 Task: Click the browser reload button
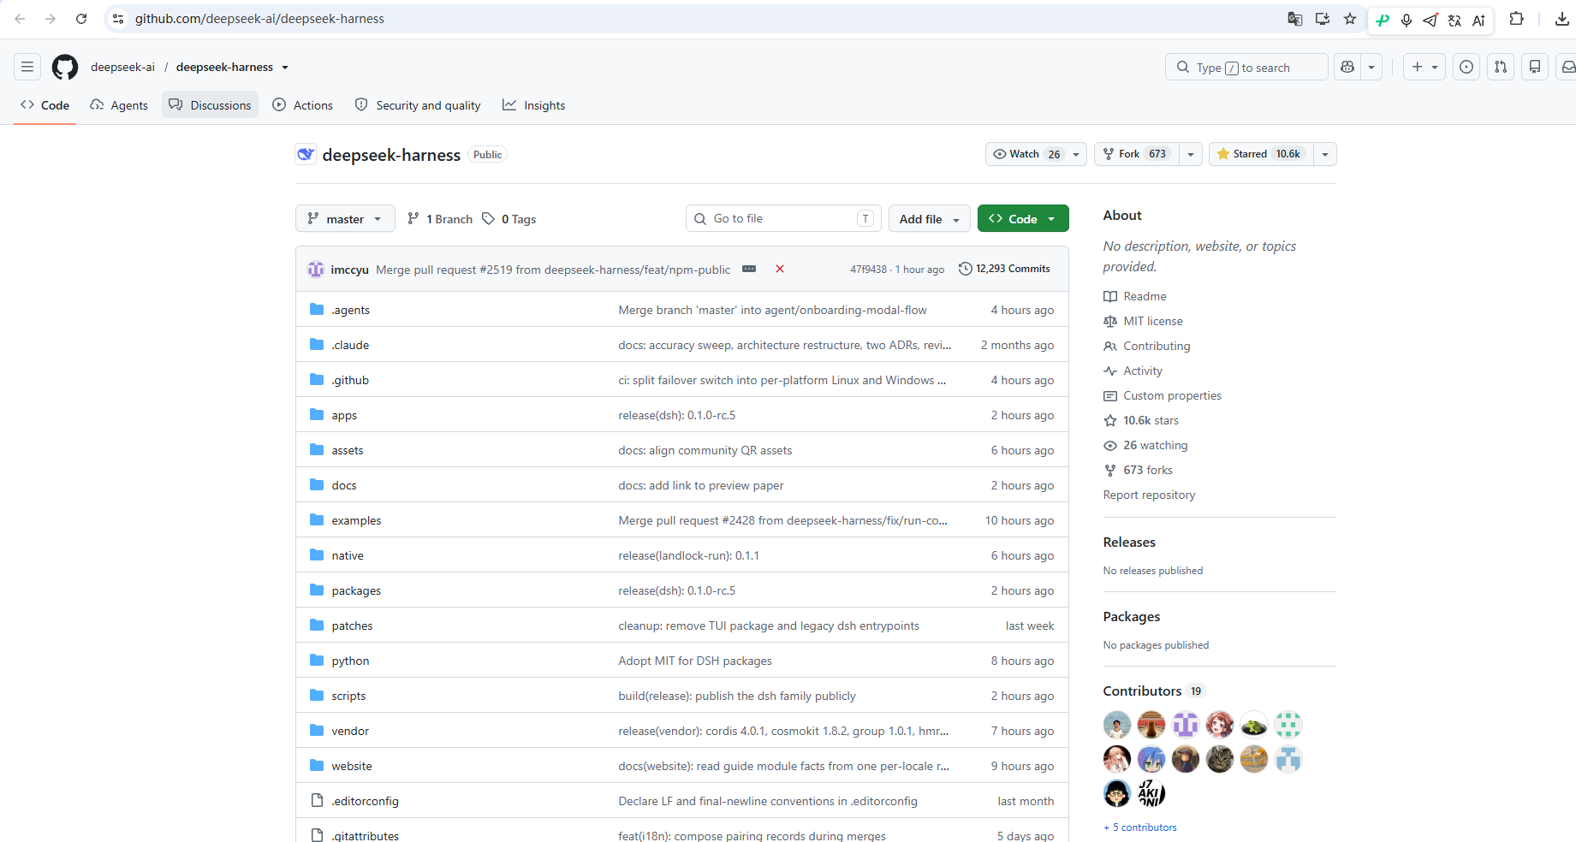(81, 19)
